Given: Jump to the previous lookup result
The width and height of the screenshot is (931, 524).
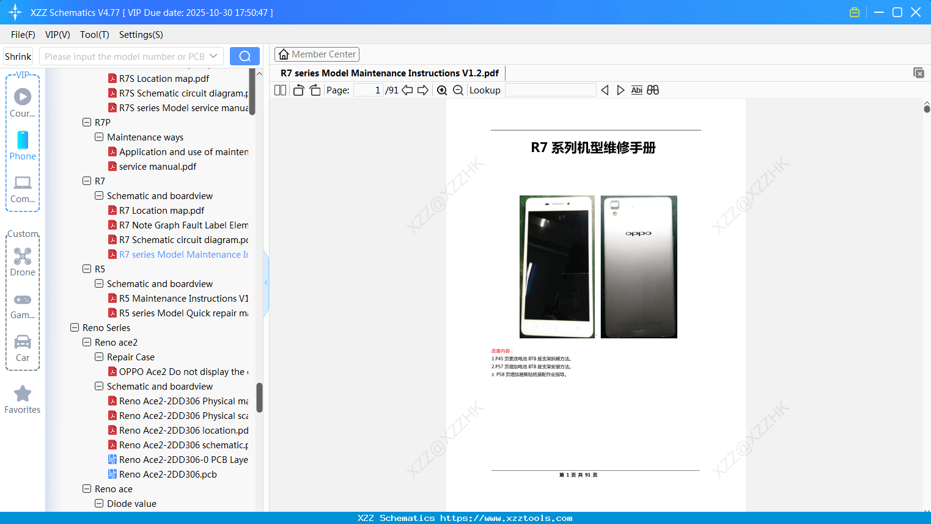Looking at the screenshot, I should (605, 90).
